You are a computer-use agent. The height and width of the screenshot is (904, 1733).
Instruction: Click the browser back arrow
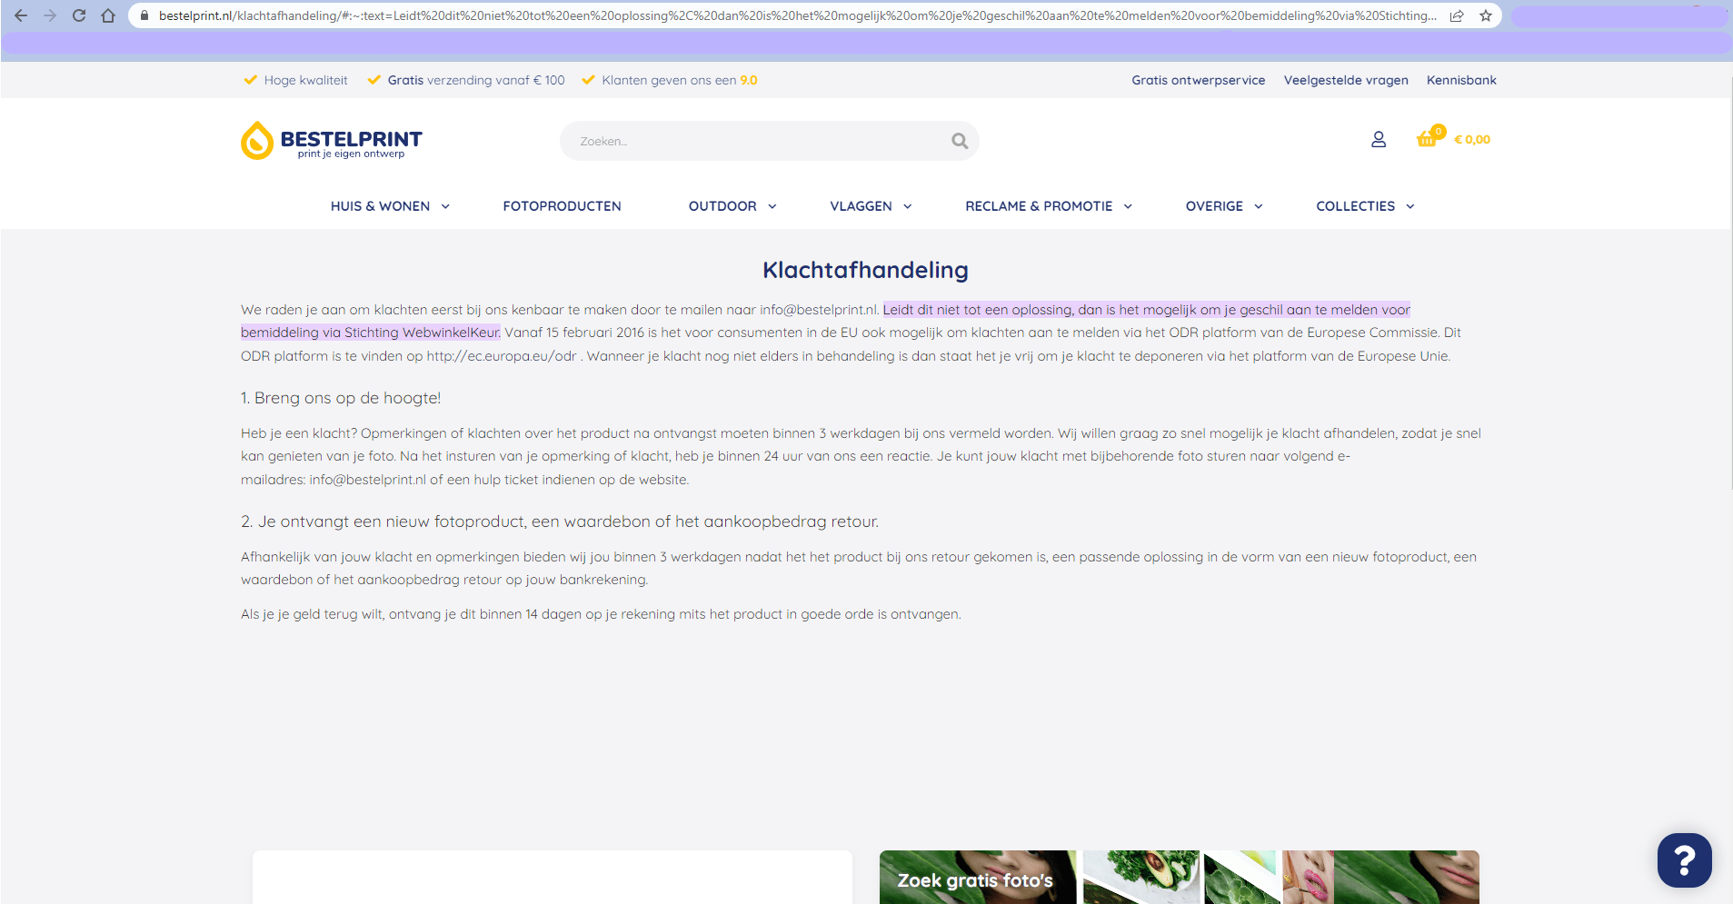pos(21,15)
